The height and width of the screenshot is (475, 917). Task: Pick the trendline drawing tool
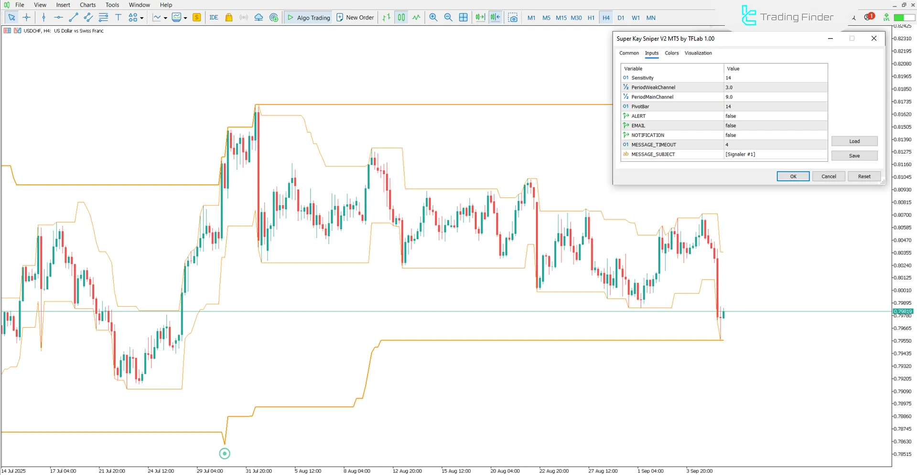pyautogui.click(x=73, y=18)
